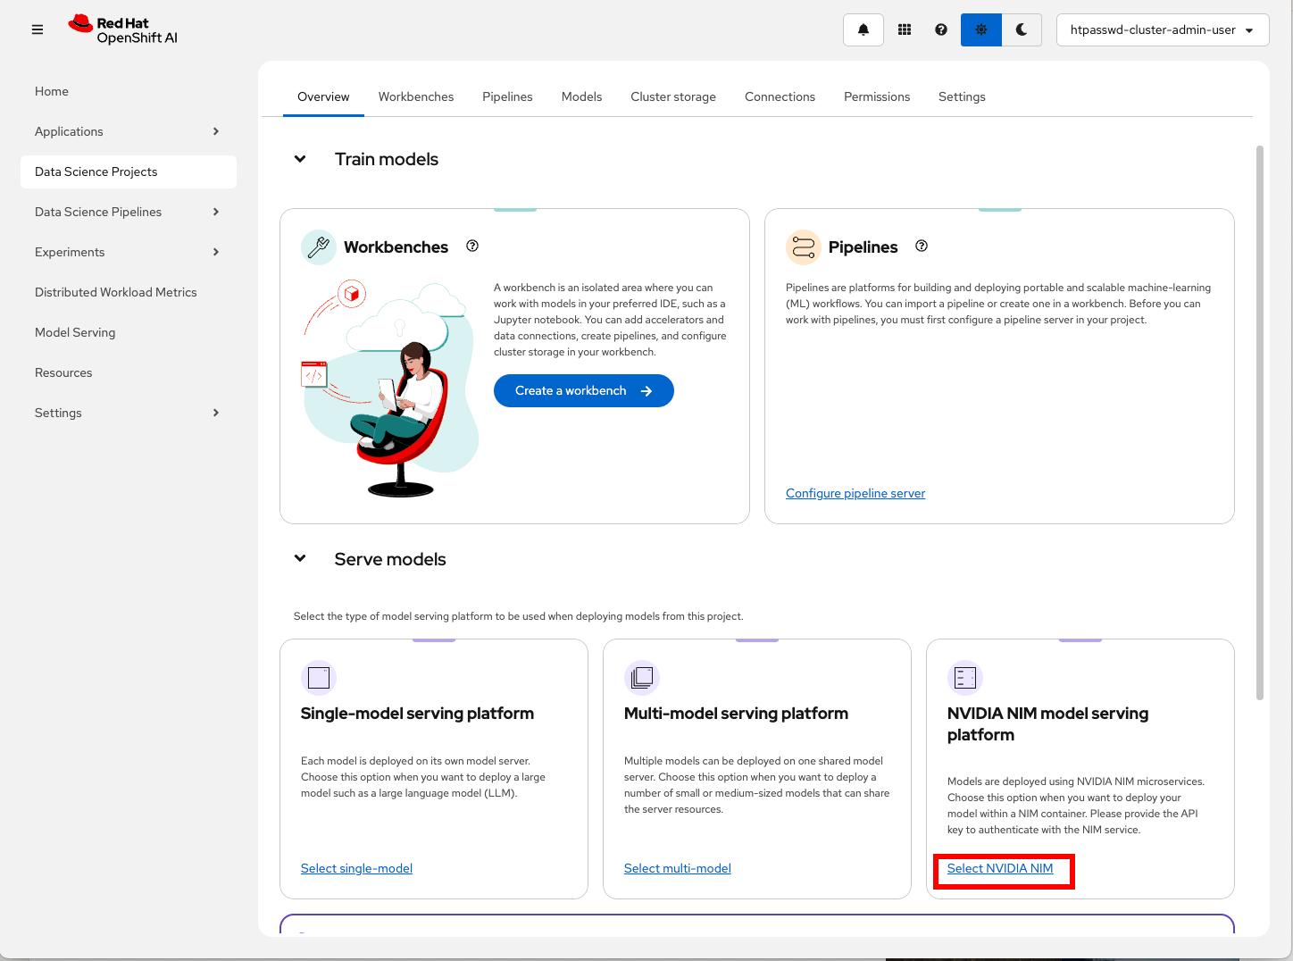Screen dimensions: 1293x961
Task: Click the Red Hat OpenShift AI logo
Action: tap(123, 29)
